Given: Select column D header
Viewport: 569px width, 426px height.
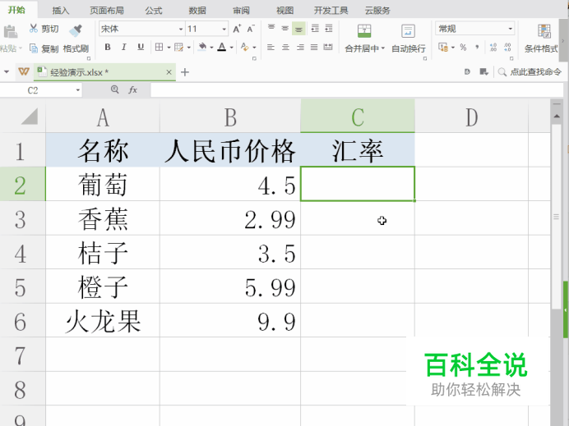Looking at the screenshot, I should pos(471,117).
